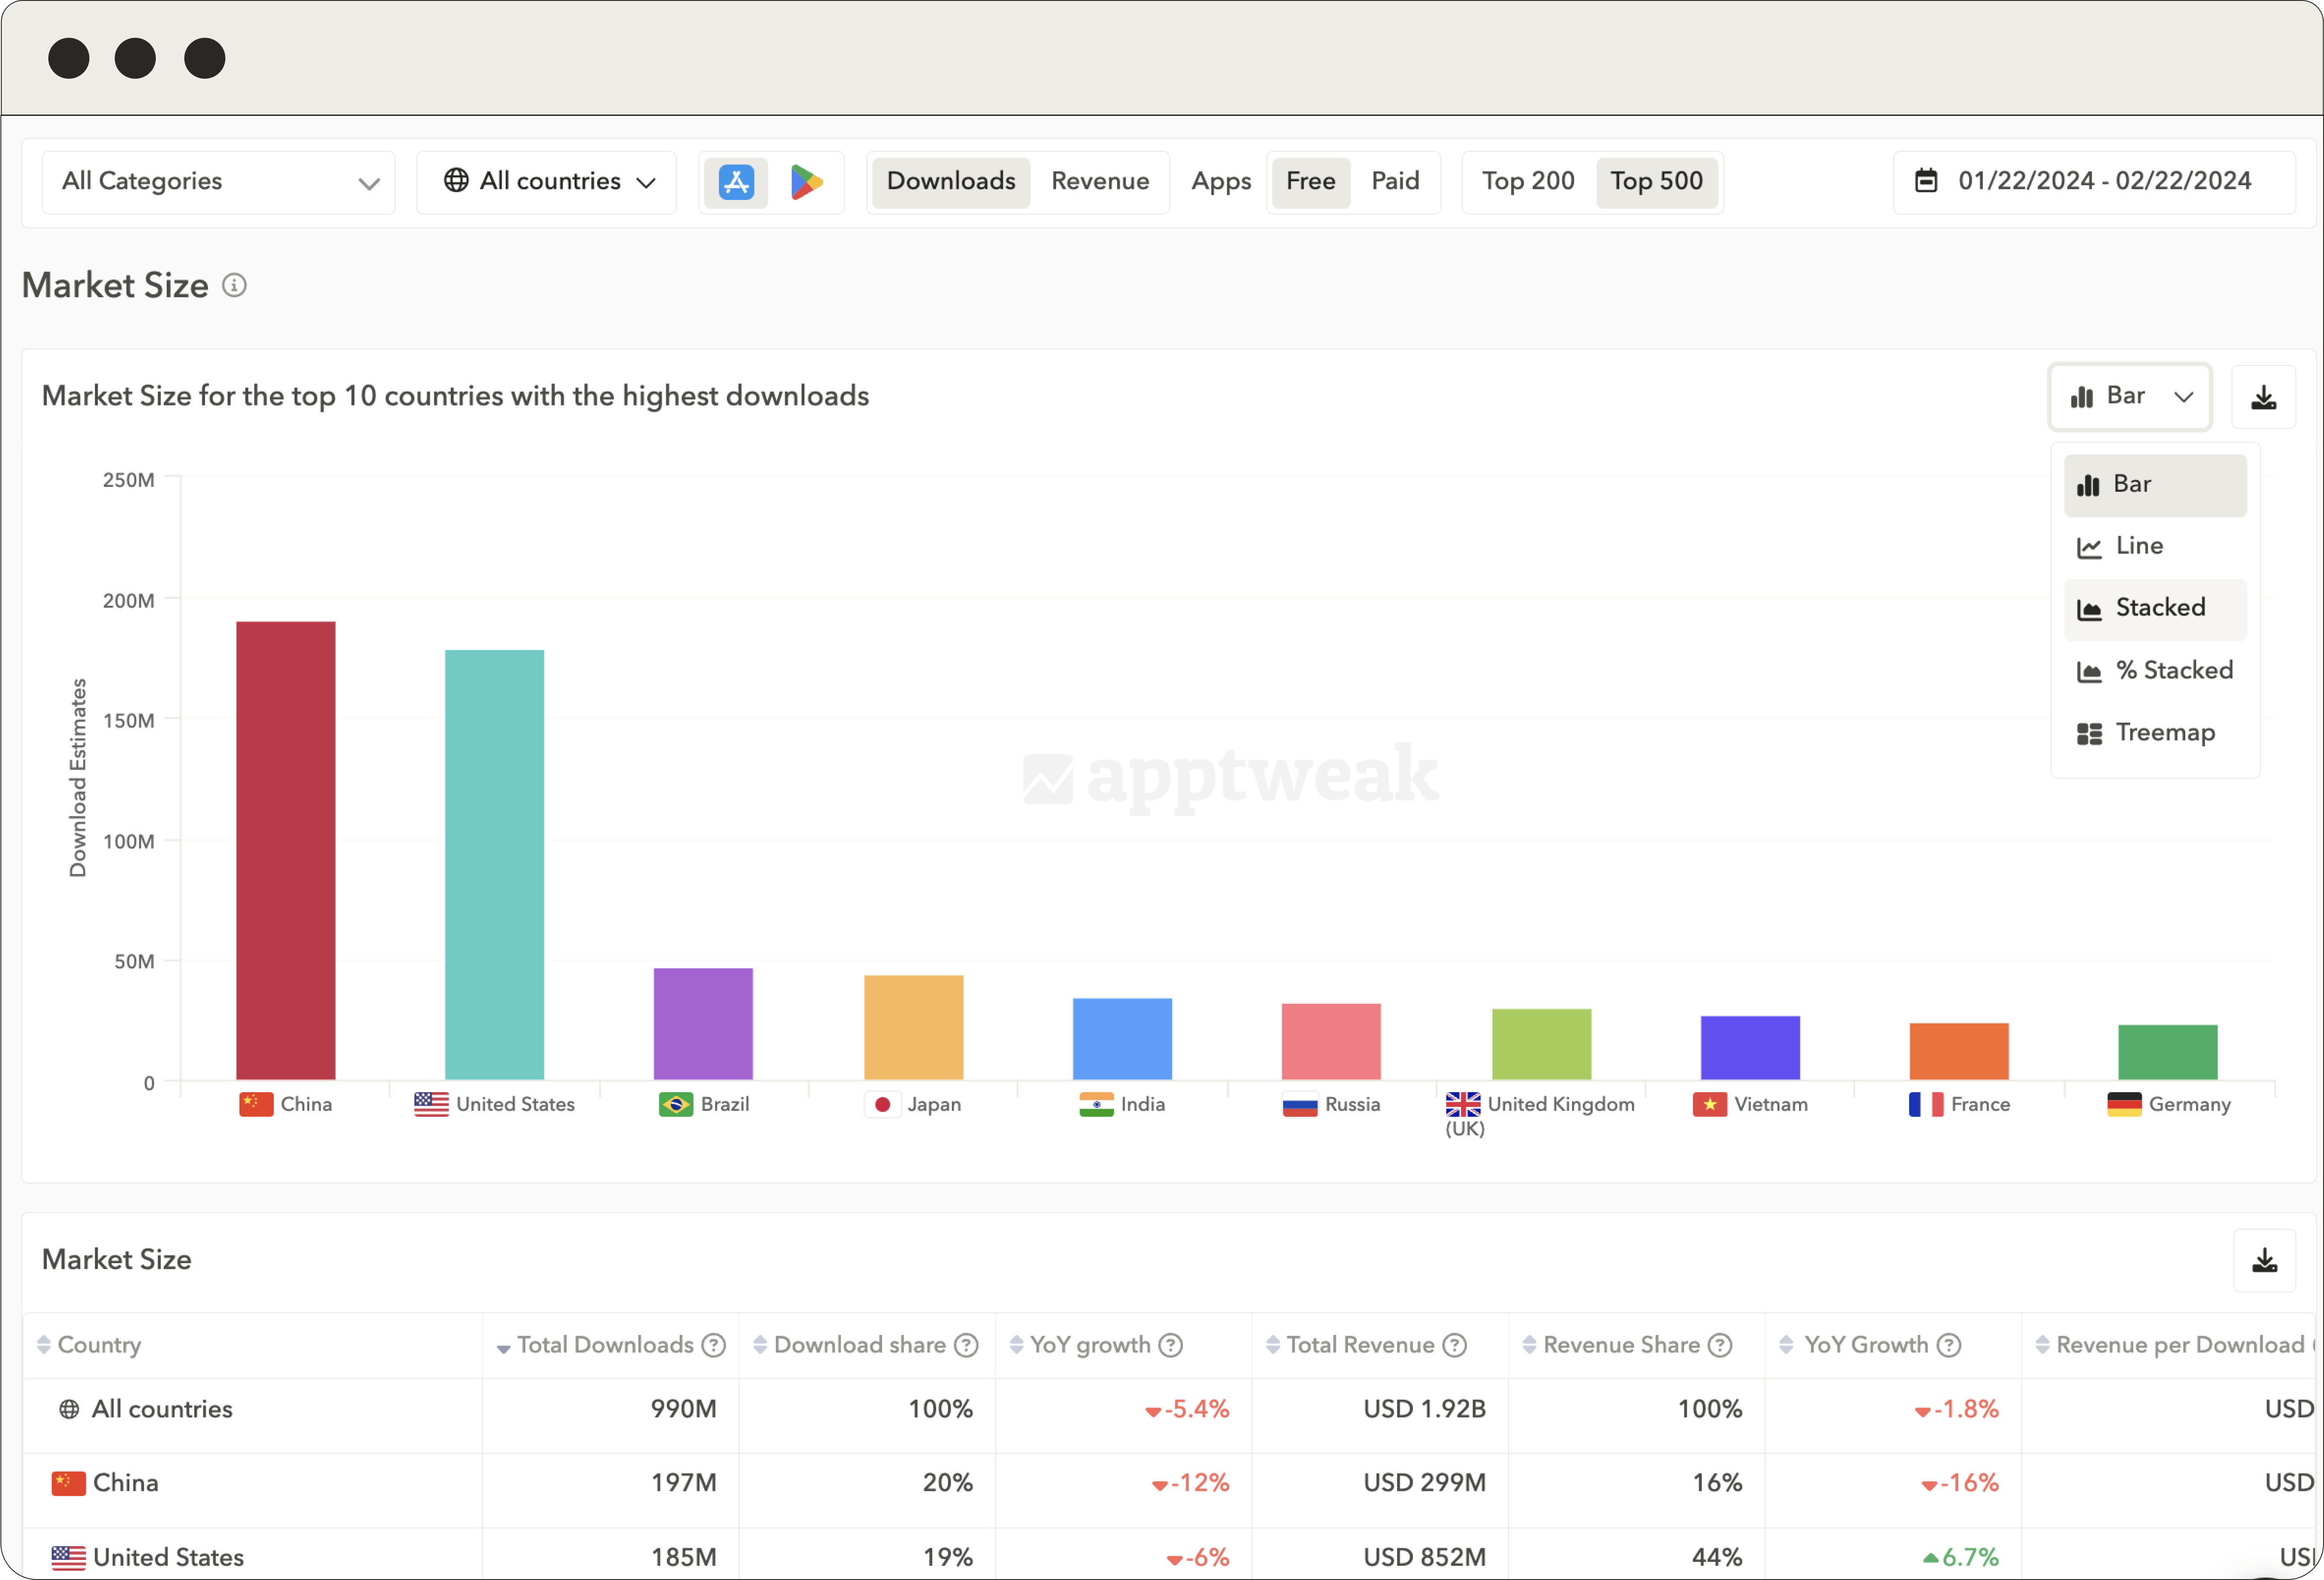Click the table export download icon

click(x=2265, y=1260)
